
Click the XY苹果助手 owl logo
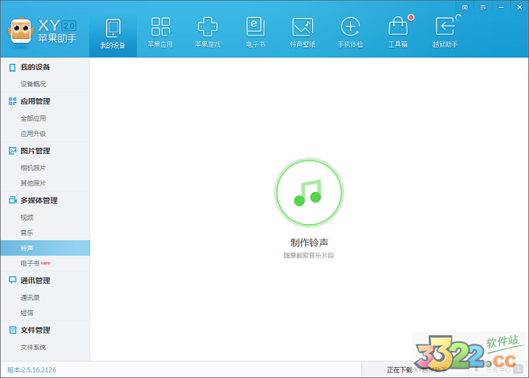(21, 31)
